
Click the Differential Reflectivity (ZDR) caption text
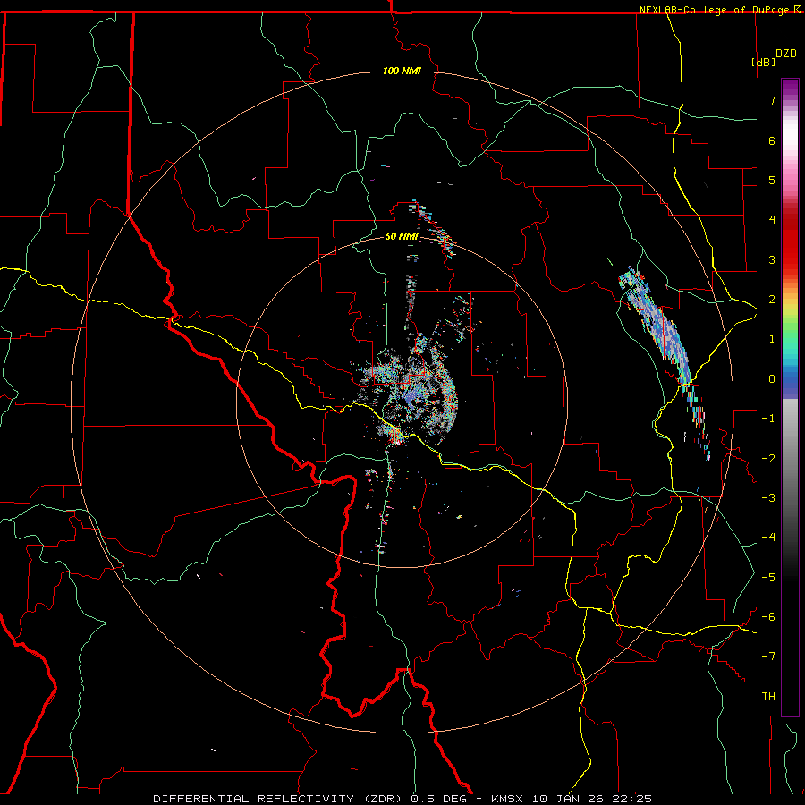[x=280, y=799]
